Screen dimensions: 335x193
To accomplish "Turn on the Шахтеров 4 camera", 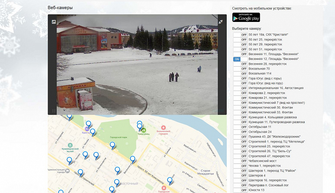I will (240, 176).
